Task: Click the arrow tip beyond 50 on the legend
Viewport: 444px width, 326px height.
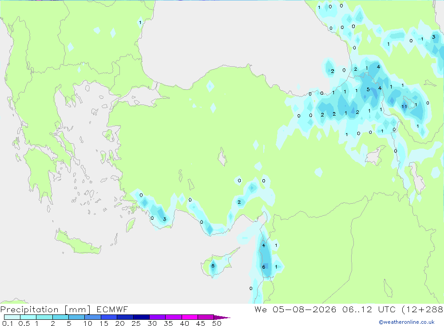Action: 222,318
